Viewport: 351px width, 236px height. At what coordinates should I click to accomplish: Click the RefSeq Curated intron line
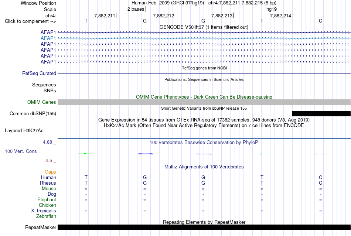click(x=204, y=73)
